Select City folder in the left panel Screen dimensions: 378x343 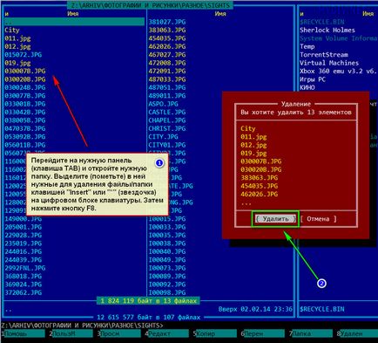12,30
